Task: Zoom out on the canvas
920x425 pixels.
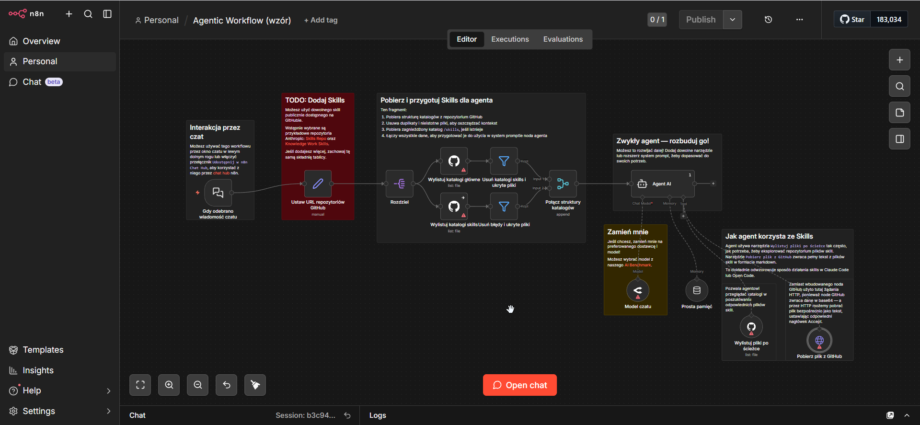Action: coord(198,385)
